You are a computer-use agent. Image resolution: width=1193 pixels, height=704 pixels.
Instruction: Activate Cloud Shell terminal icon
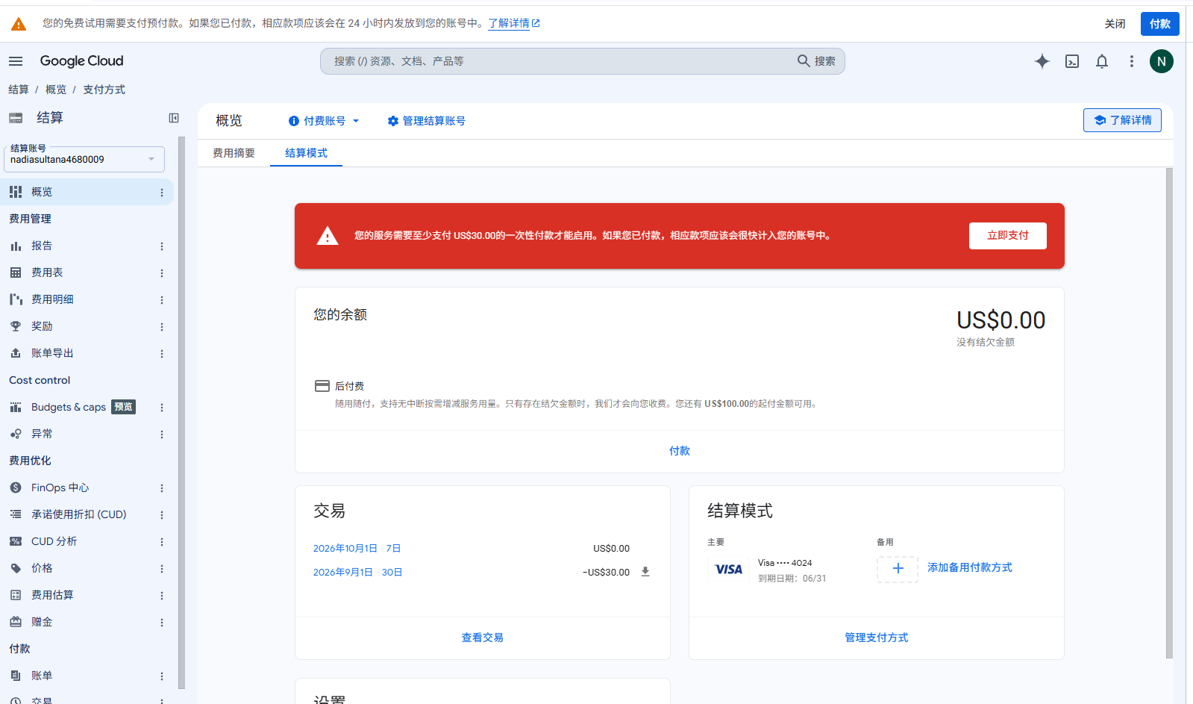pyautogui.click(x=1072, y=61)
